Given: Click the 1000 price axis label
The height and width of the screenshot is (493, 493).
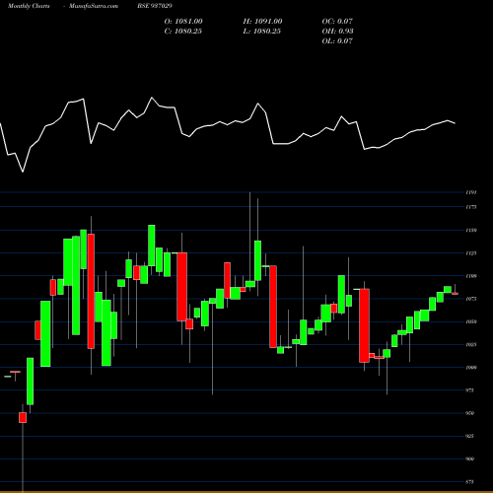Looking at the screenshot, I should coord(471,368).
